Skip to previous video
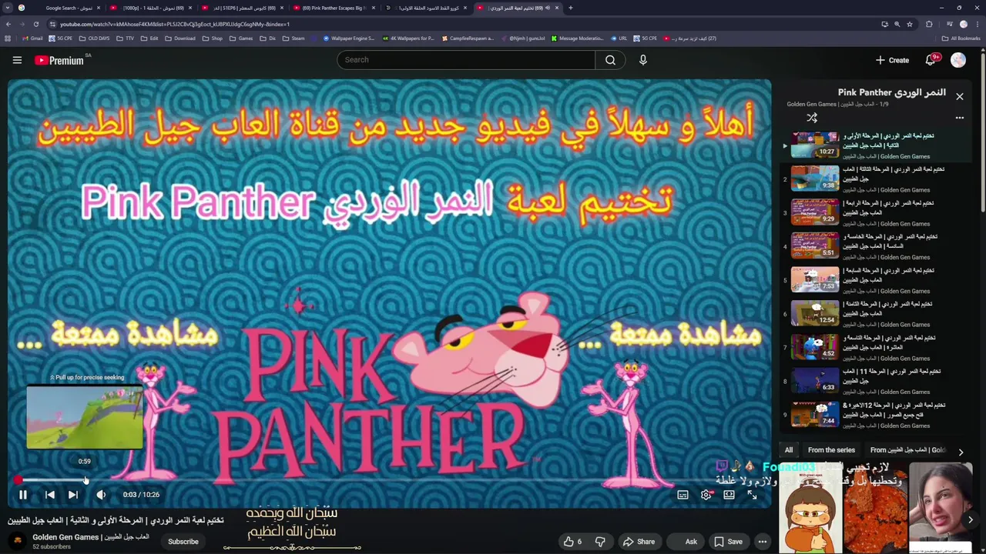Screen dimensions: 986x554 pyautogui.click(x=49, y=495)
